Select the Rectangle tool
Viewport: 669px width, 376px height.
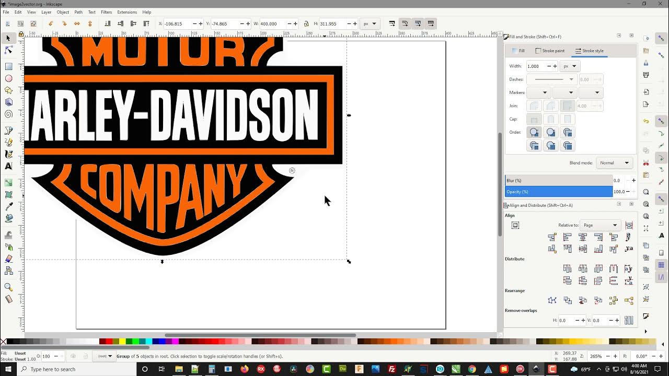(8, 66)
